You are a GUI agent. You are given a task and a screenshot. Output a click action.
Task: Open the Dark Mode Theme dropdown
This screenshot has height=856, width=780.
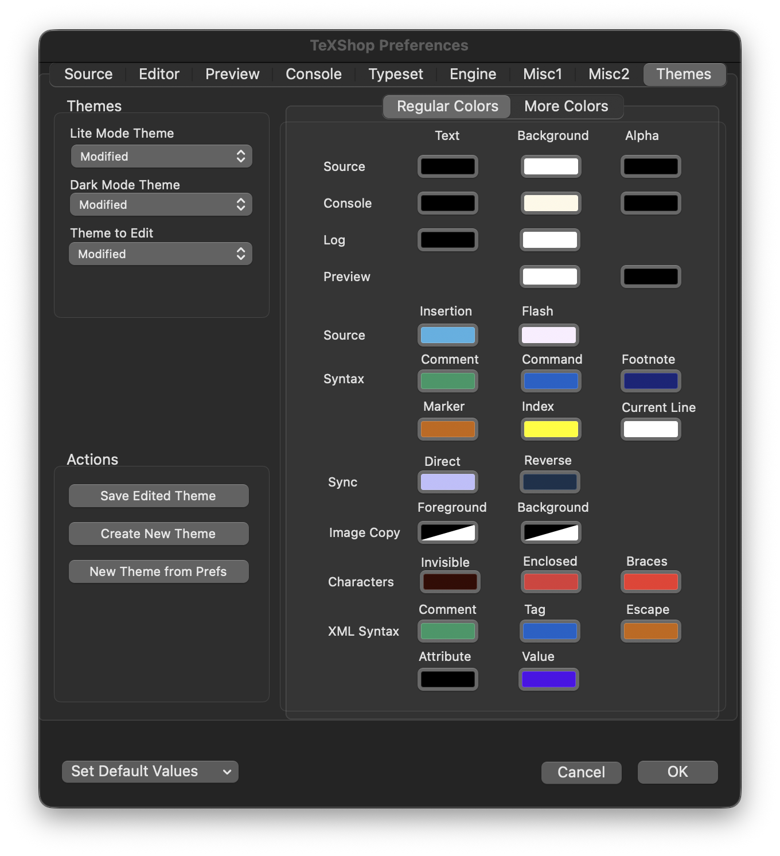161,205
